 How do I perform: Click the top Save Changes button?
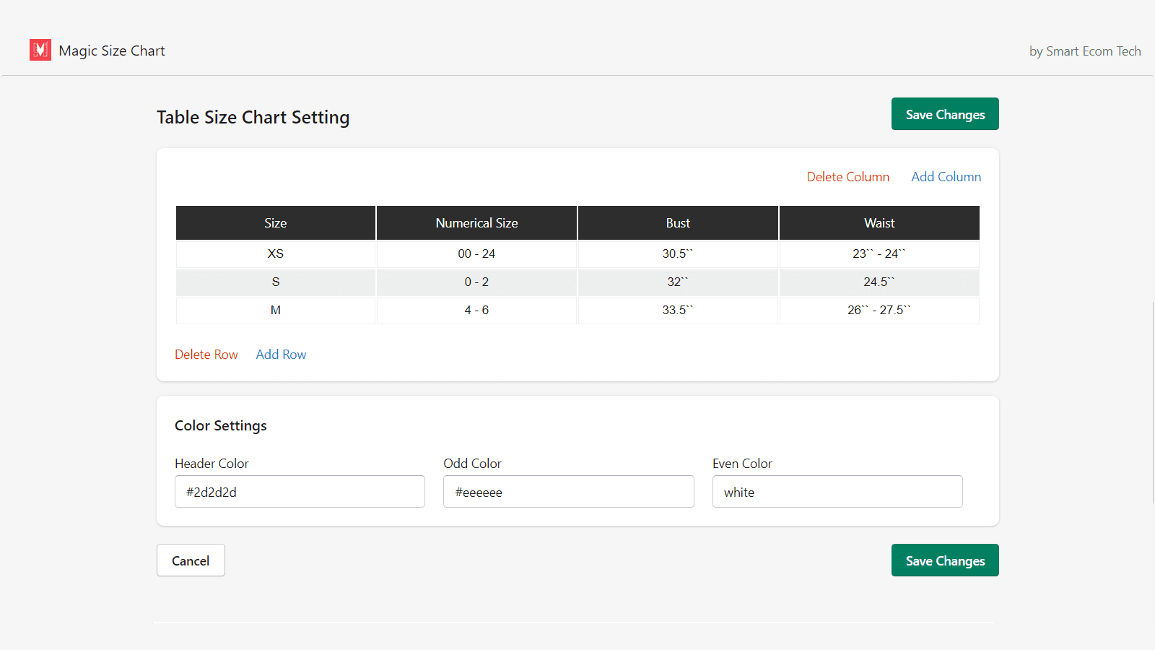click(x=944, y=114)
